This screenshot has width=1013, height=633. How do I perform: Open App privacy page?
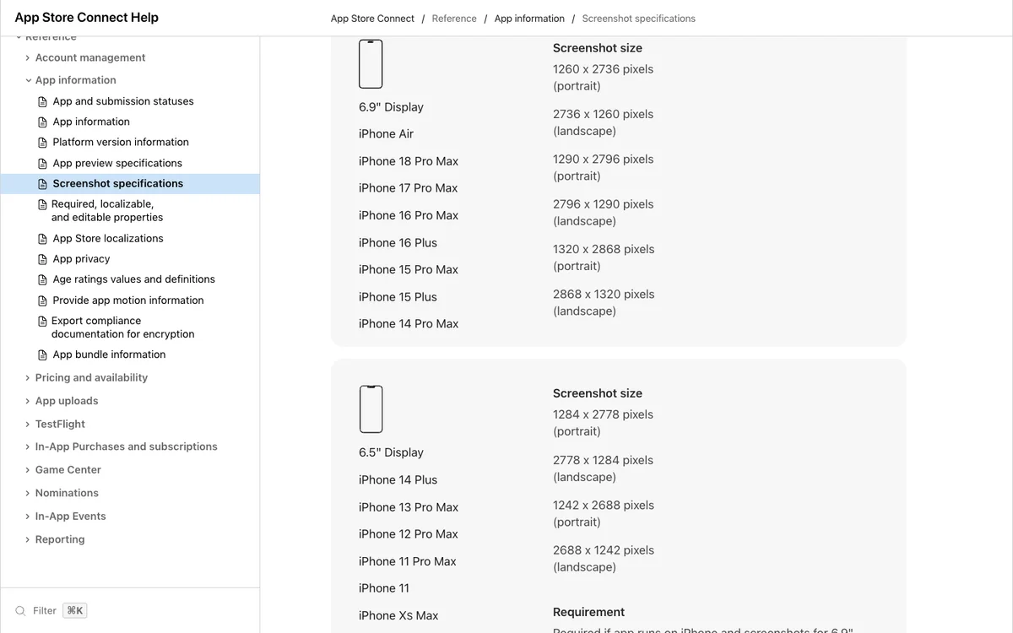pos(81,259)
